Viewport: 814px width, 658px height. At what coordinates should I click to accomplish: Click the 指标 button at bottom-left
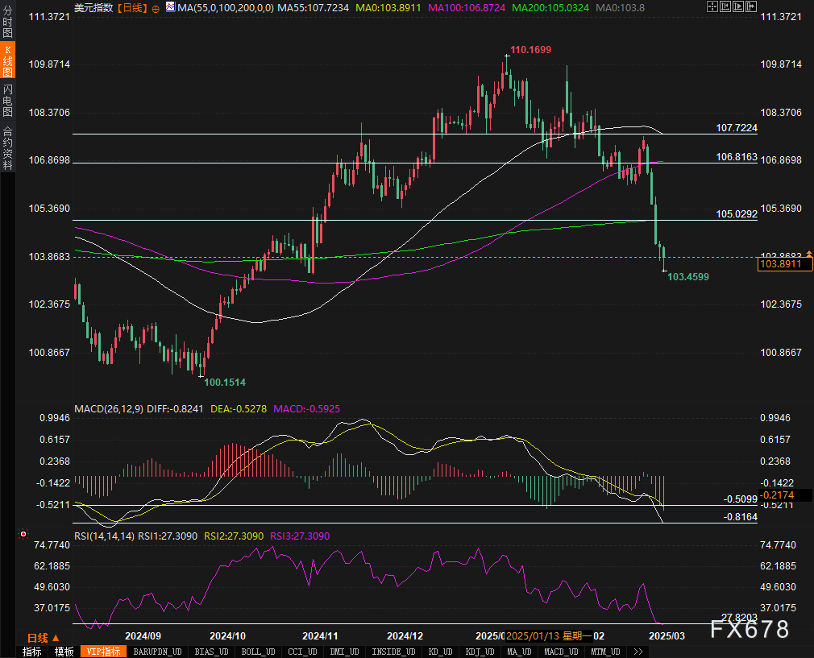tap(32, 652)
